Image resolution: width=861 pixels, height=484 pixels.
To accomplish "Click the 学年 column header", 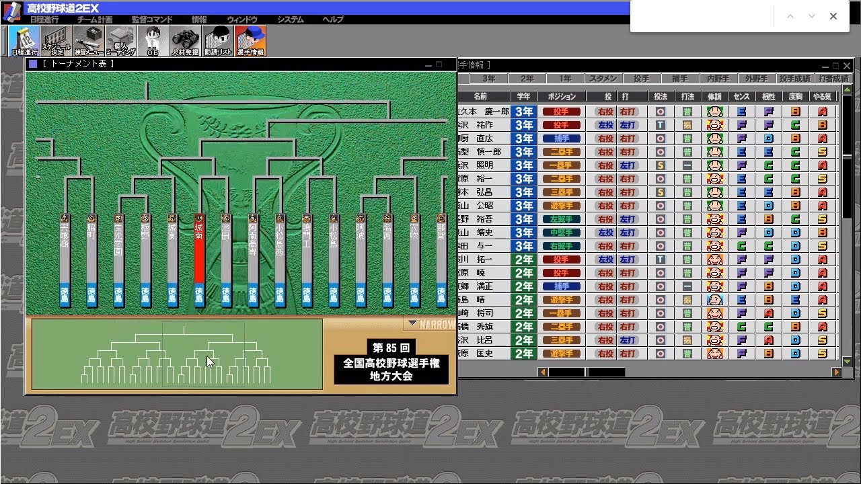I will coord(524,97).
